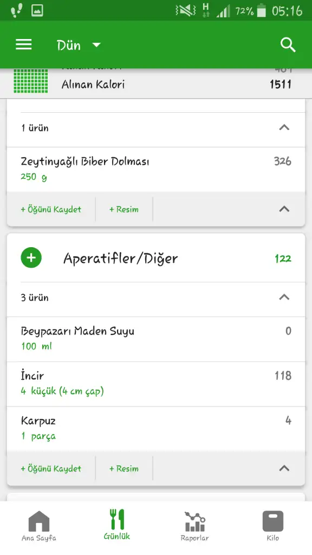
Task: Open the Dün date dropdown
Action: click(x=79, y=46)
